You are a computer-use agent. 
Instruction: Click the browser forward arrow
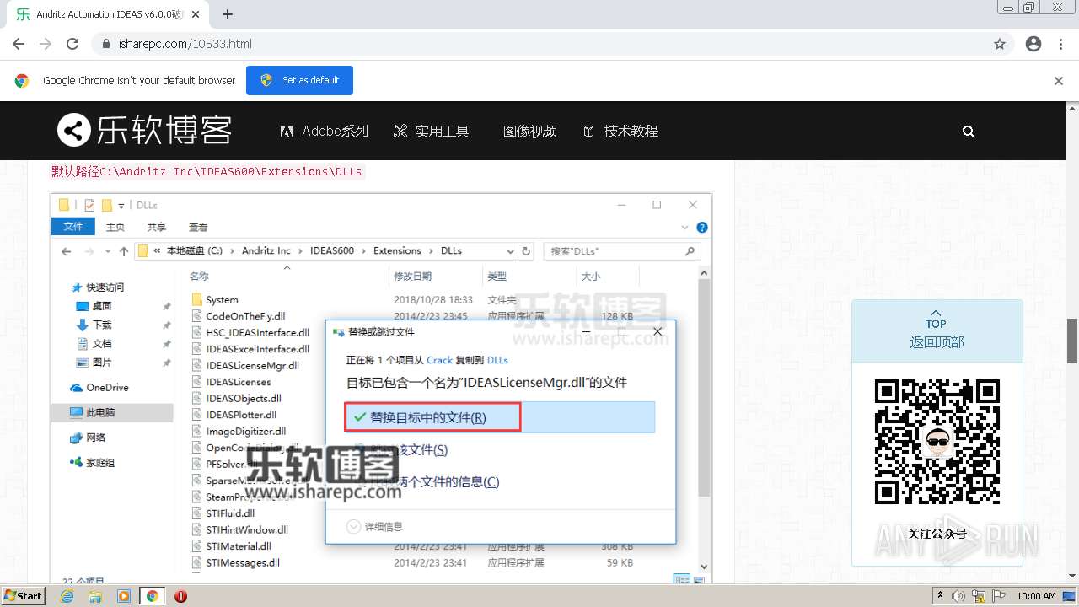click(46, 44)
